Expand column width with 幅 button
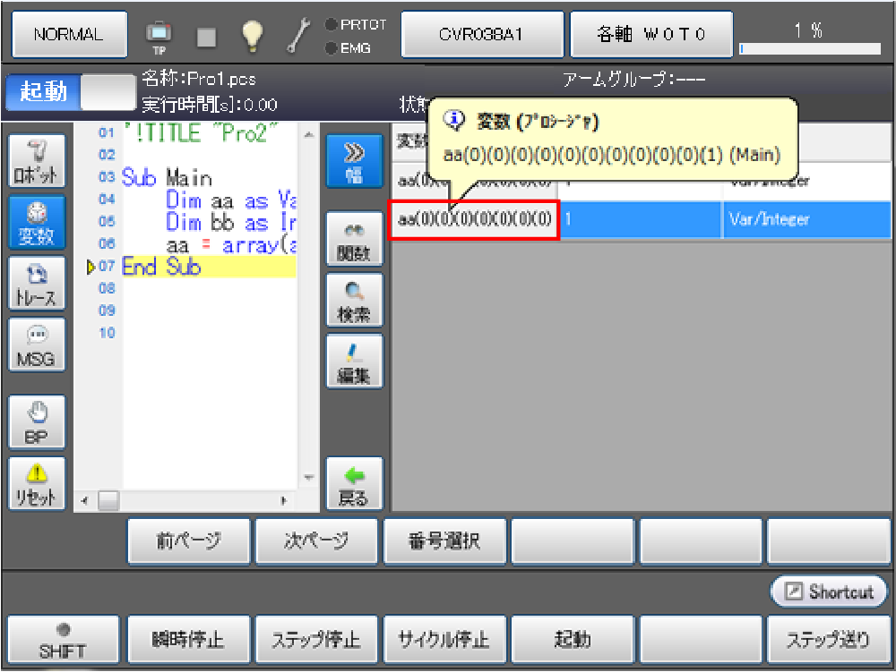 (354, 162)
